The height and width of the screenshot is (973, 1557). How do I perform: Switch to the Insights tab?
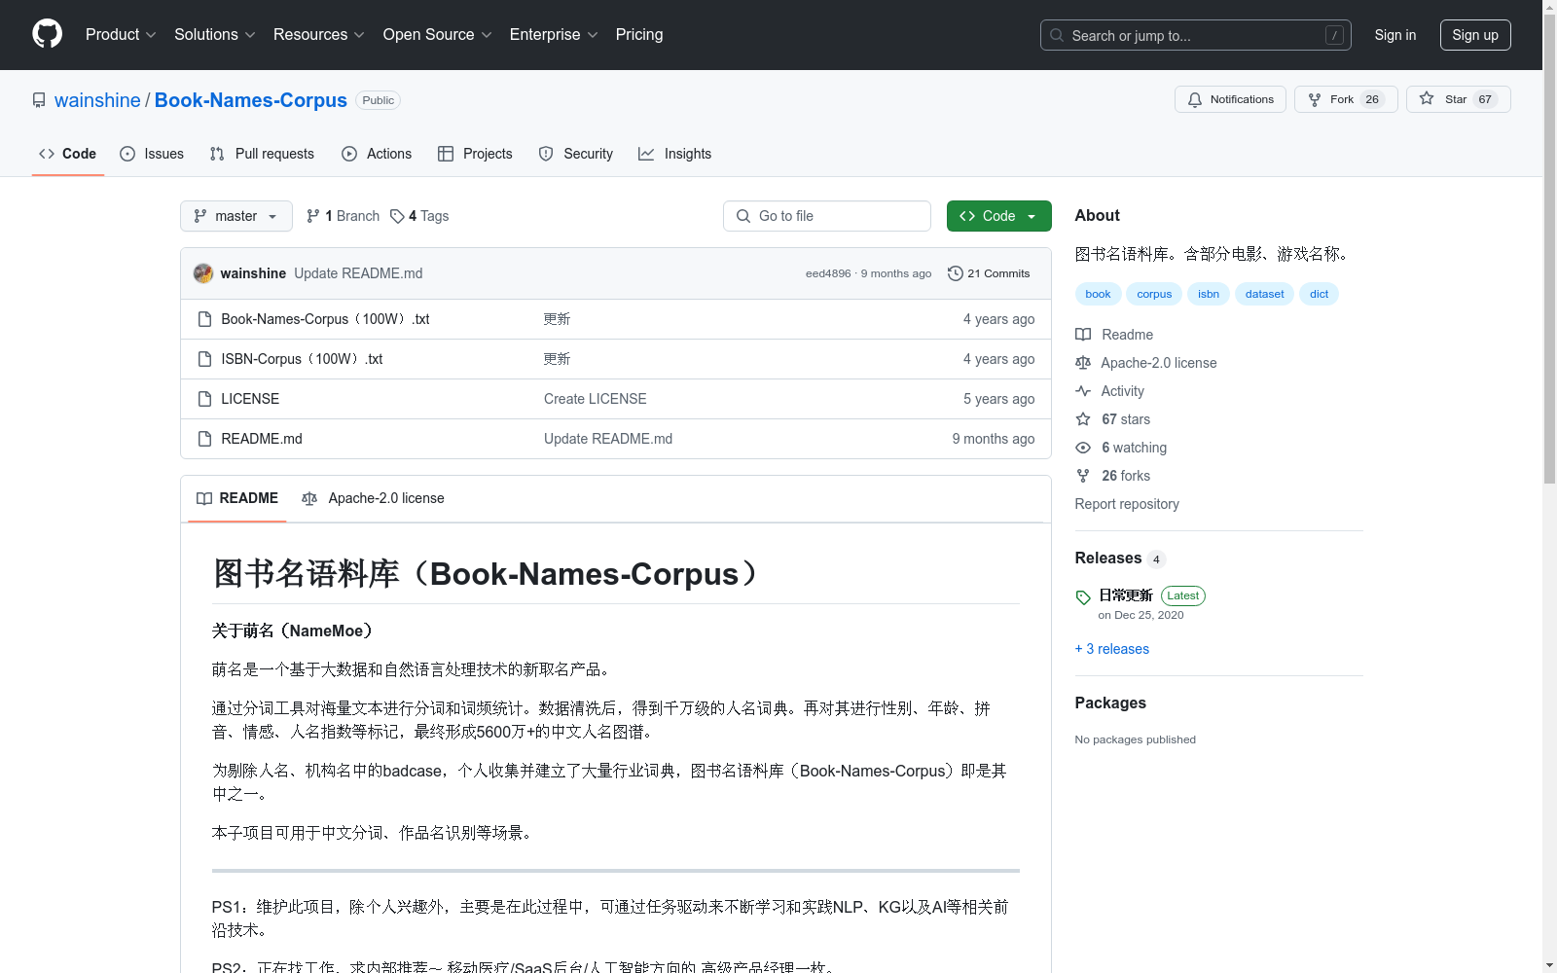tap(674, 154)
